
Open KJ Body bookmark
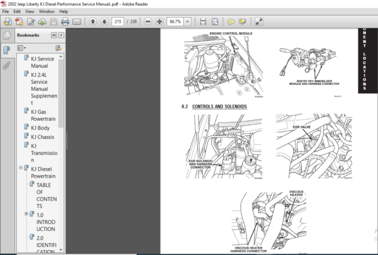pos(40,128)
